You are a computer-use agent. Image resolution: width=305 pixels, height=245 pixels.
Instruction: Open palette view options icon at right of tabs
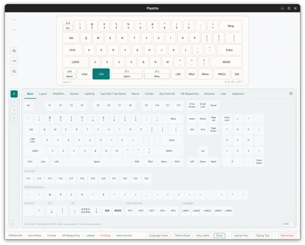(291, 94)
